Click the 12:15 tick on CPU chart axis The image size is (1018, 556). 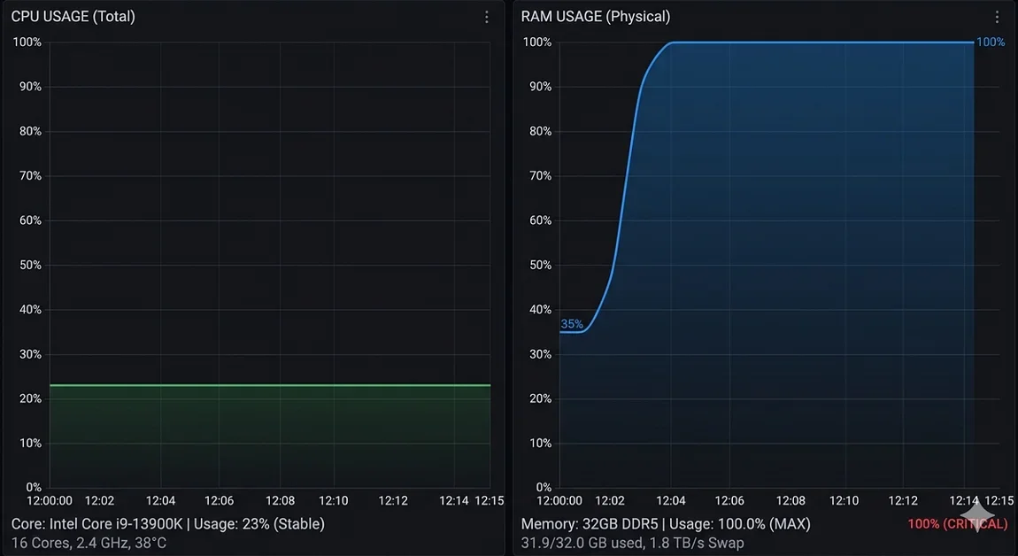[489, 501]
